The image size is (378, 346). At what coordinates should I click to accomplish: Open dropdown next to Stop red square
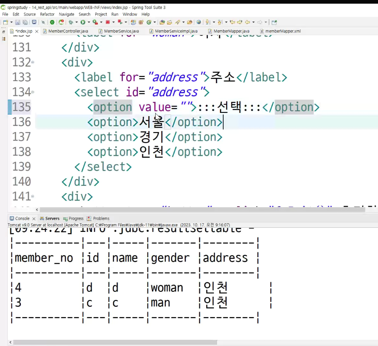coord(114,22)
